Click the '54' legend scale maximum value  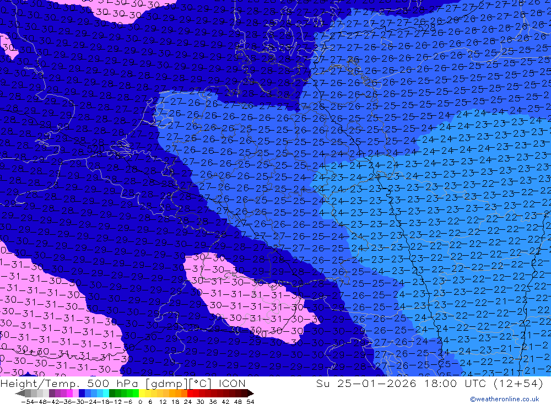(250, 402)
